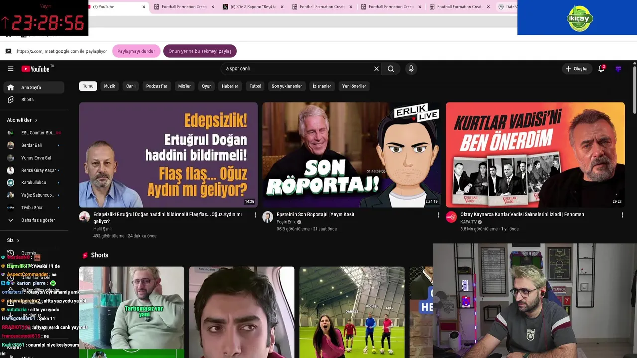Start voice search with microphone icon

pos(411,69)
